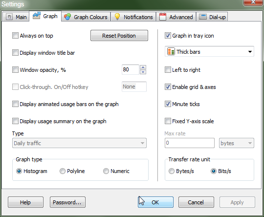264x217 pixels.
Task: Click the Main tab icon
Action: click(9, 17)
